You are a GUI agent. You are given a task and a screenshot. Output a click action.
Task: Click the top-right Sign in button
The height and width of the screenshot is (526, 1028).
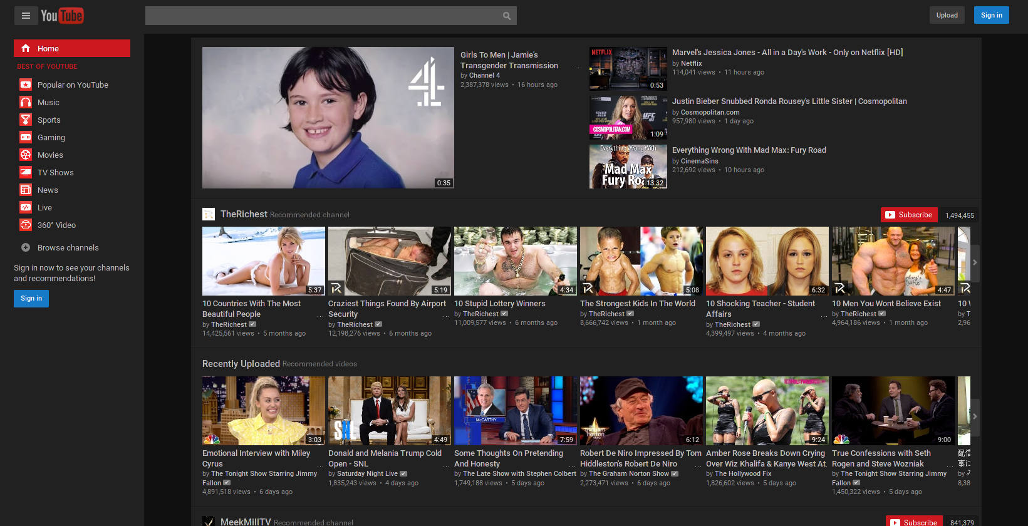tap(991, 15)
